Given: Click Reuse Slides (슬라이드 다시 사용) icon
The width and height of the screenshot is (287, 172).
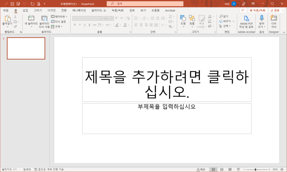Looking at the screenshot, I should click(44, 19).
